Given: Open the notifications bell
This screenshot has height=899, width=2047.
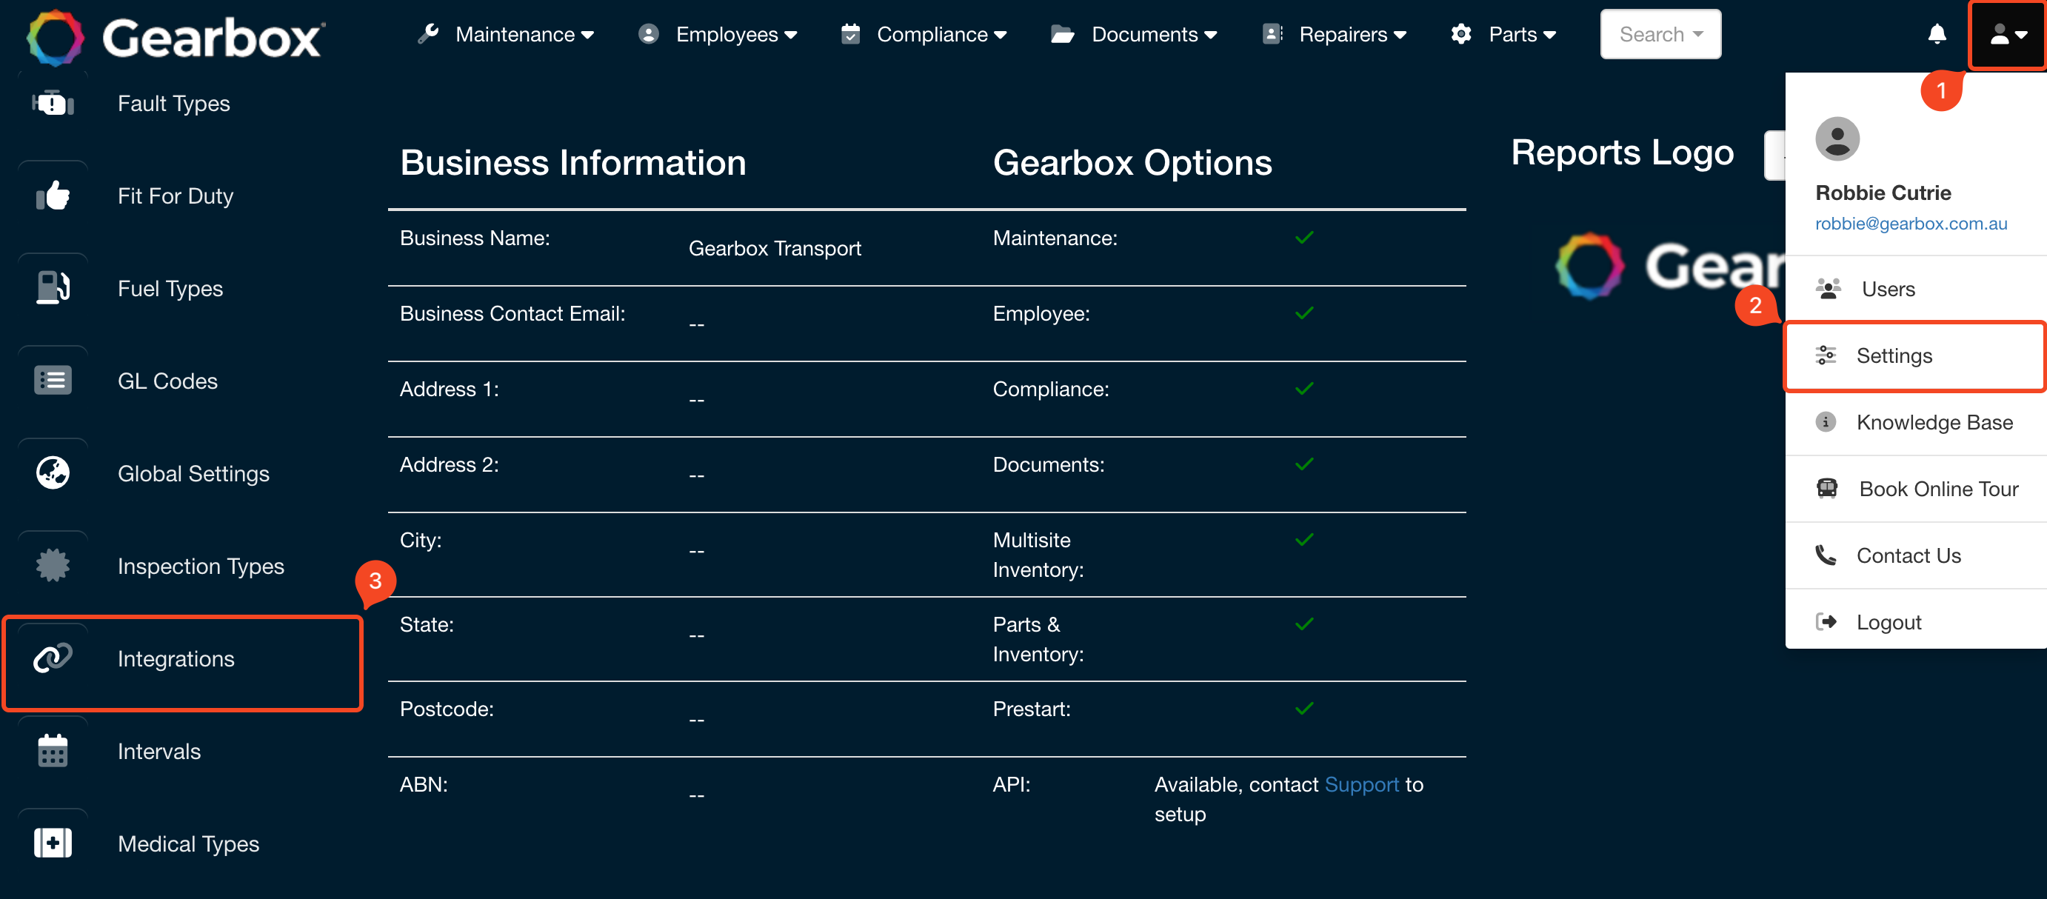Looking at the screenshot, I should click(1937, 34).
